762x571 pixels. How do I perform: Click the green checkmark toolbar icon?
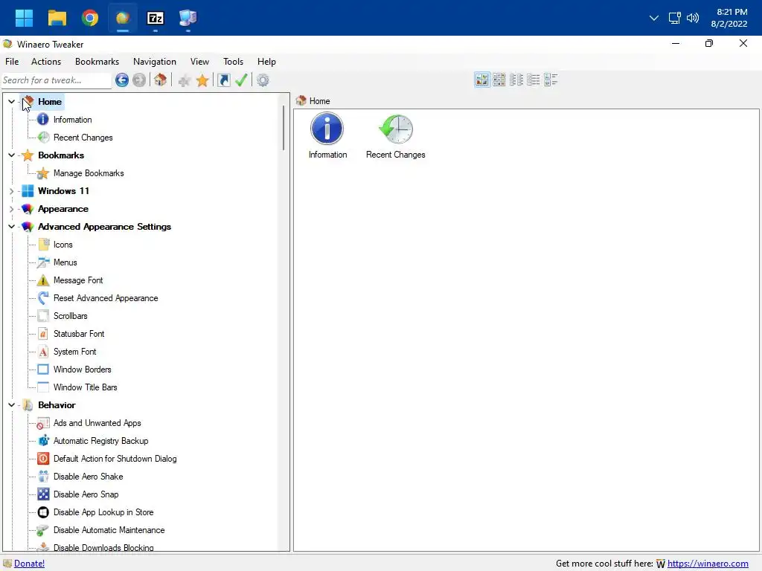(242, 80)
